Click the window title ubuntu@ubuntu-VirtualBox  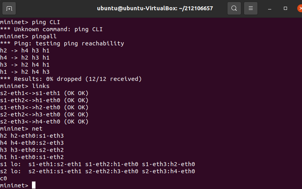tap(155, 8)
